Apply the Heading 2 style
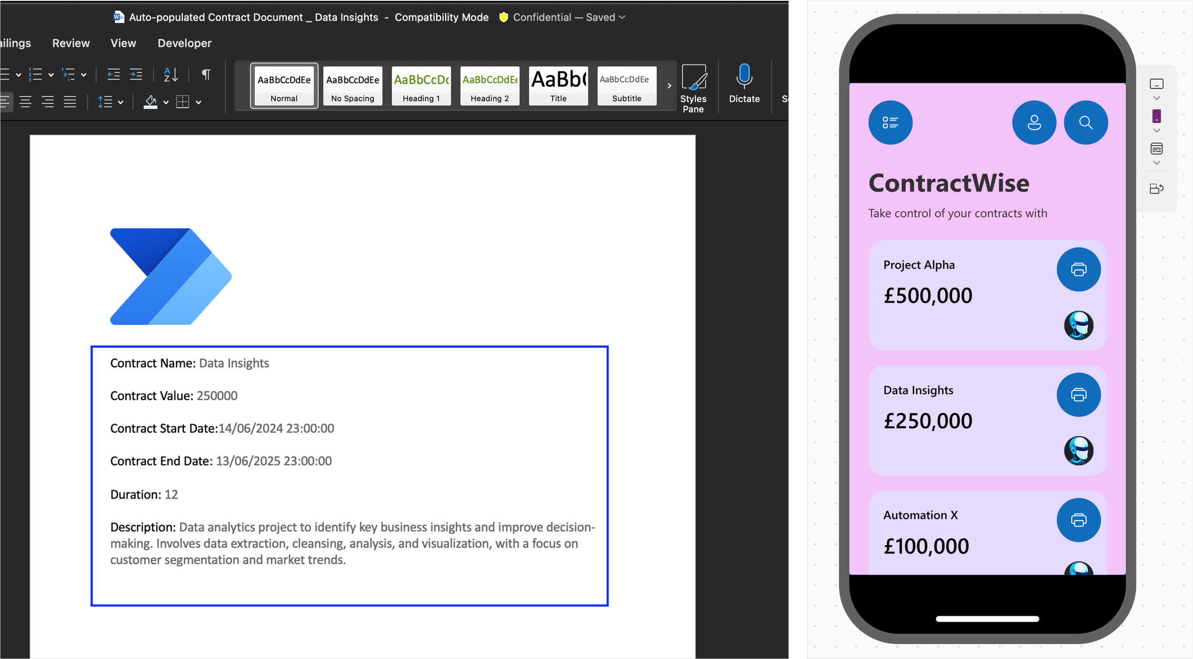Viewport: 1193px width, 659px height. click(x=490, y=86)
